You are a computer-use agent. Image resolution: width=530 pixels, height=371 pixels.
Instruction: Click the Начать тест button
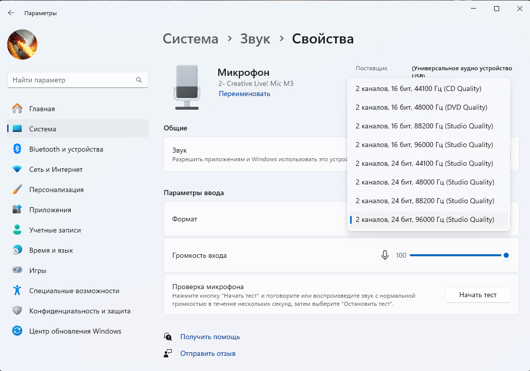477,295
